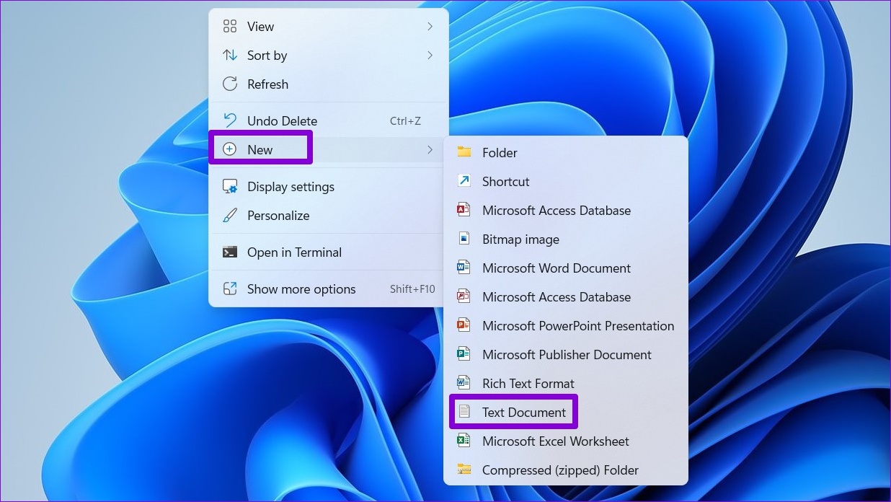Select Open in Terminal

pyautogui.click(x=329, y=252)
